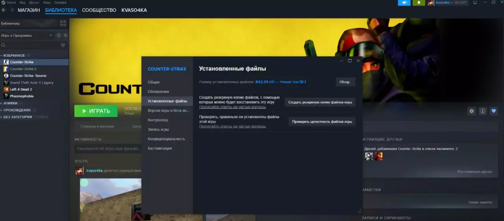
Task: Open the Справка menu
Action: pyautogui.click(x=60, y=2)
